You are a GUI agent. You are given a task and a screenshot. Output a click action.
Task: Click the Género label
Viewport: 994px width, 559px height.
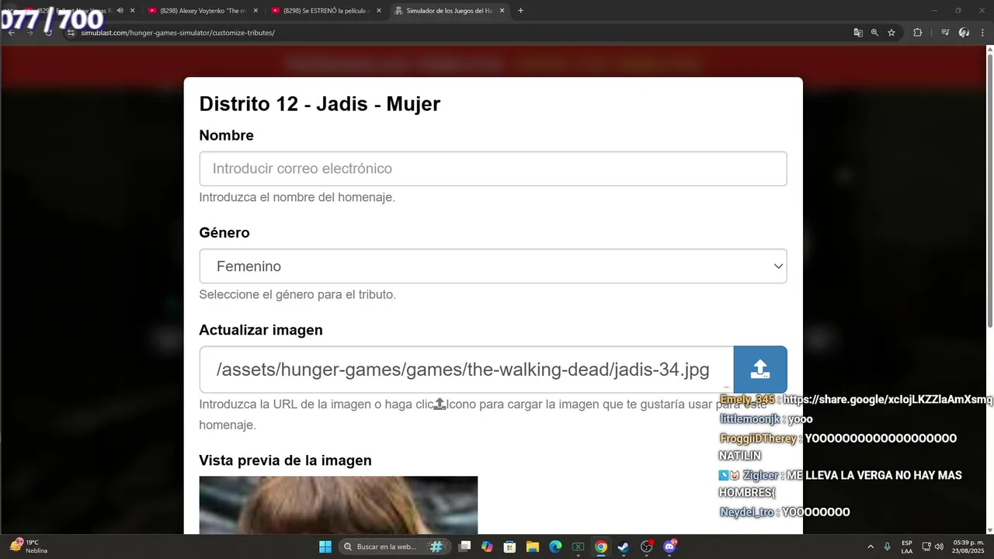pyautogui.click(x=224, y=233)
